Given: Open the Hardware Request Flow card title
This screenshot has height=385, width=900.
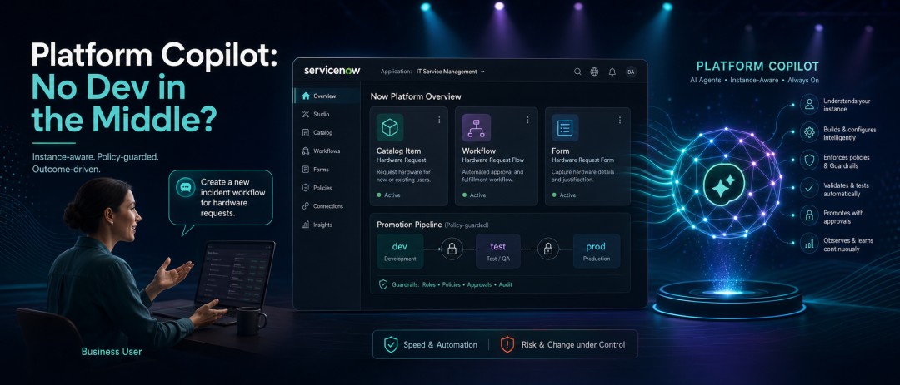Looking at the screenshot, I should [x=492, y=160].
